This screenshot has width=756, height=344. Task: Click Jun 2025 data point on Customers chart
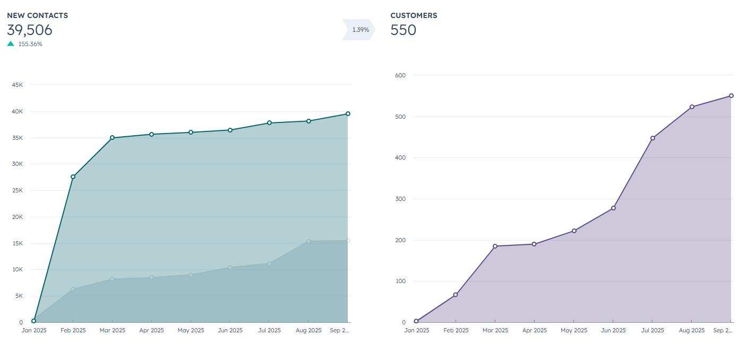613,208
